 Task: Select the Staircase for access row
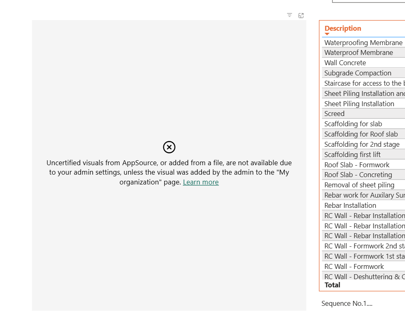(364, 83)
